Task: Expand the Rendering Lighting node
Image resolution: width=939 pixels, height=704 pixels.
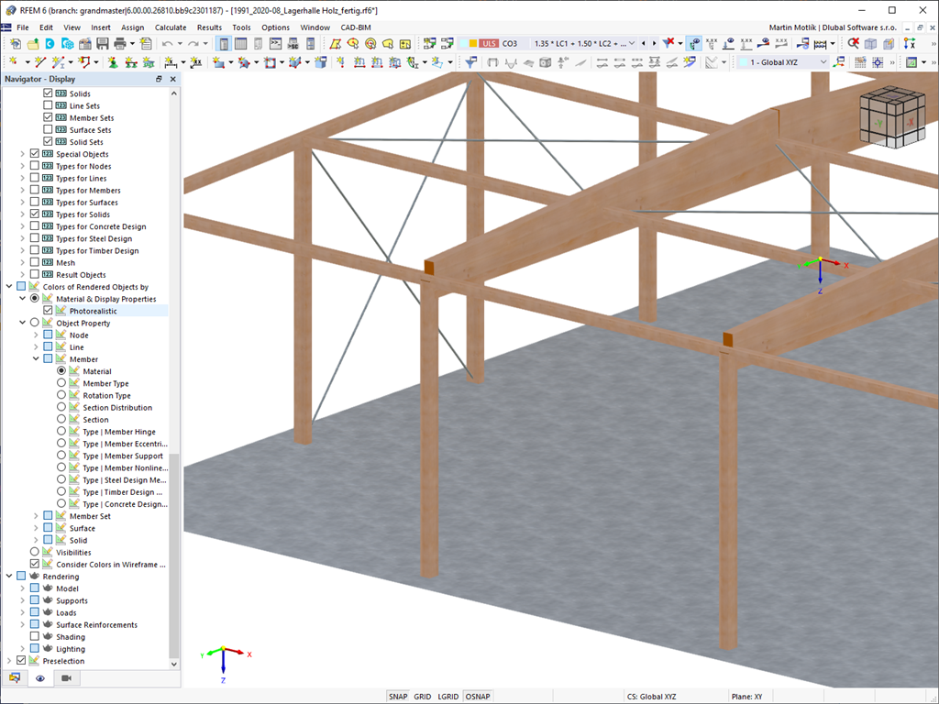Action: (23, 649)
